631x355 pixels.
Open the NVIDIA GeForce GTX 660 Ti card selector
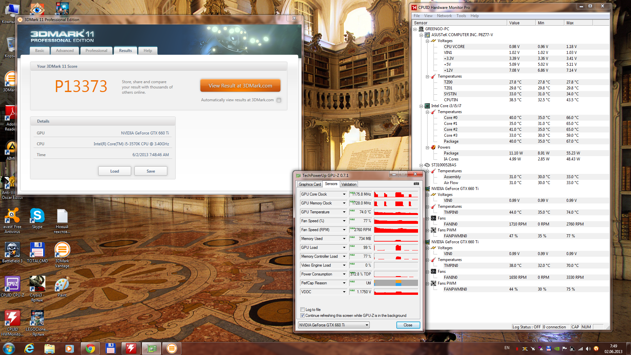334,325
